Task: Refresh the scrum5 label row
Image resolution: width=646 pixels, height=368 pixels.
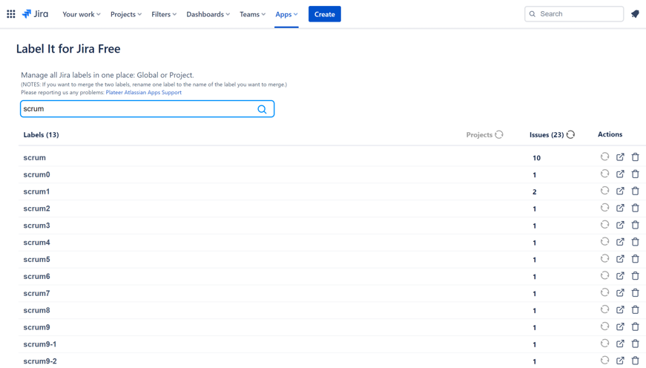Action: [604, 258]
